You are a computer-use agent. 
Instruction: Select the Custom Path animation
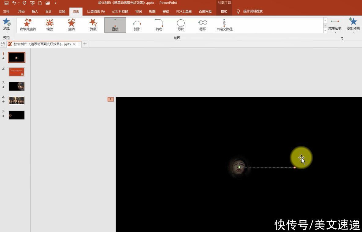(224, 24)
